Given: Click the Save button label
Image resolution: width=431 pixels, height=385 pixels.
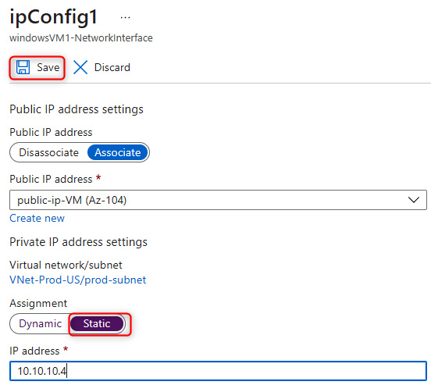Looking at the screenshot, I should (x=48, y=68).
